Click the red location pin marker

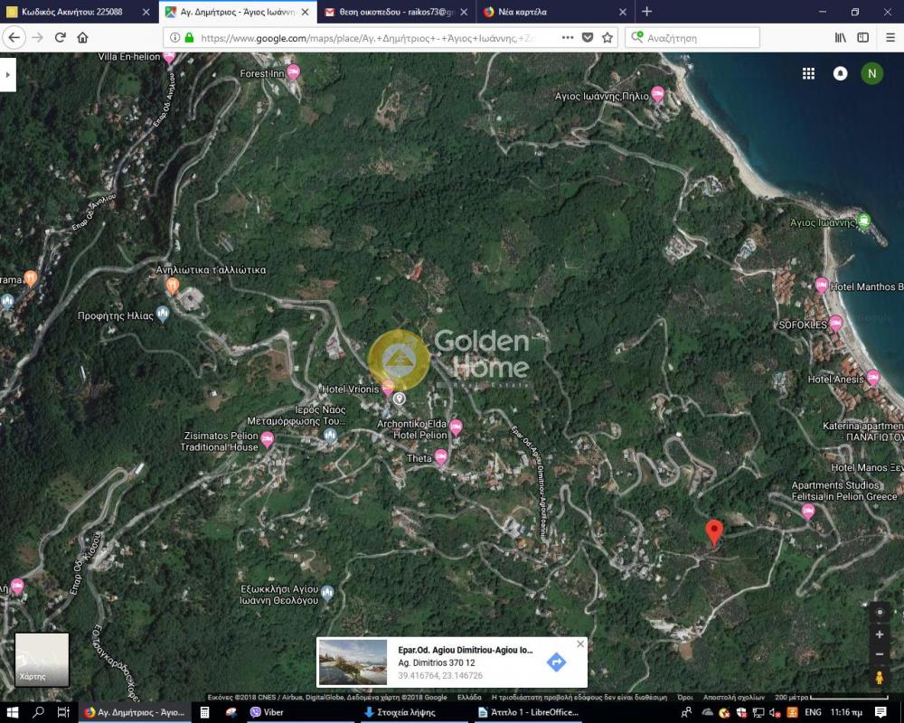click(714, 531)
